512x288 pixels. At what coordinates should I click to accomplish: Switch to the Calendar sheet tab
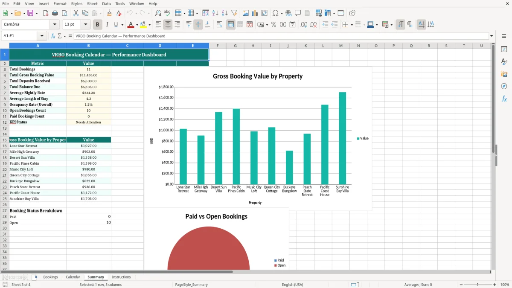(x=73, y=277)
